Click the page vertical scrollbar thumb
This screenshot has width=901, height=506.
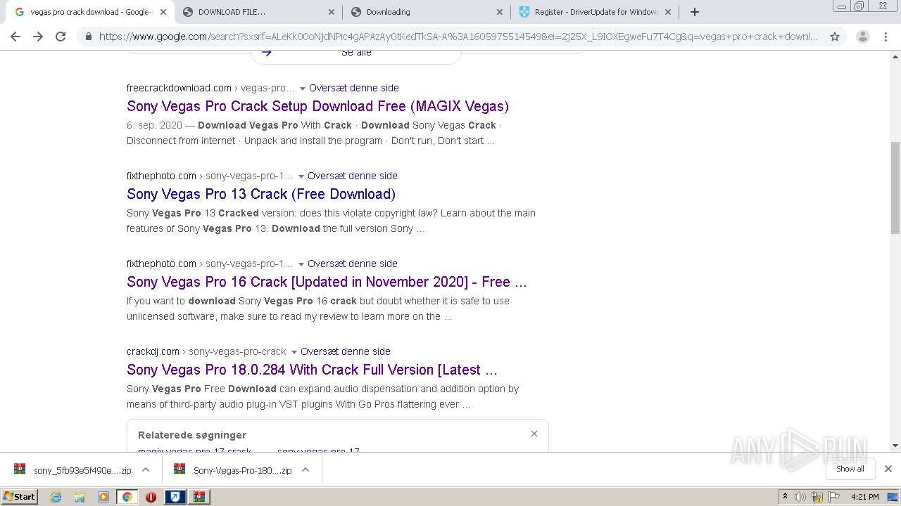[x=895, y=188]
